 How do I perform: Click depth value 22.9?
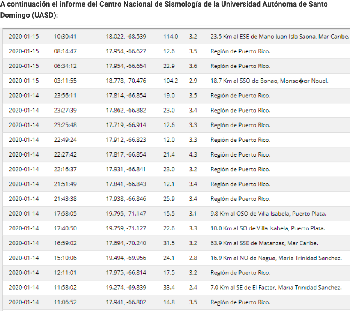tap(169, 66)
